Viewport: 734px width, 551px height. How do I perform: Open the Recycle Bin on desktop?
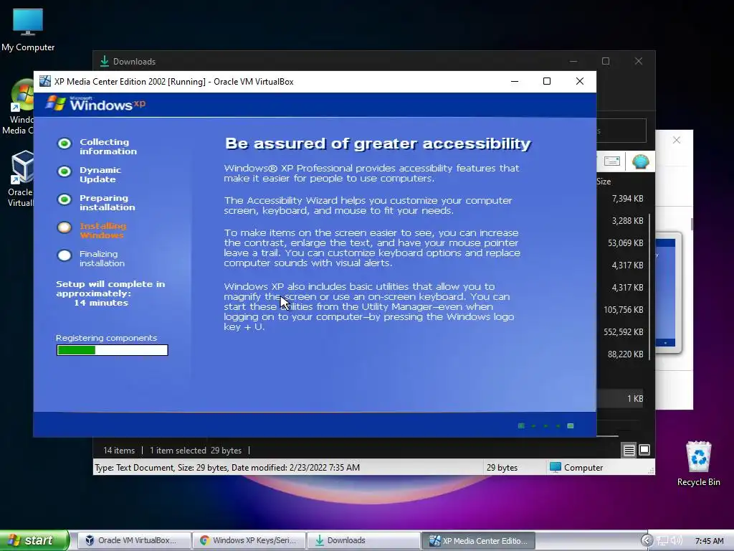pos(698,464)
